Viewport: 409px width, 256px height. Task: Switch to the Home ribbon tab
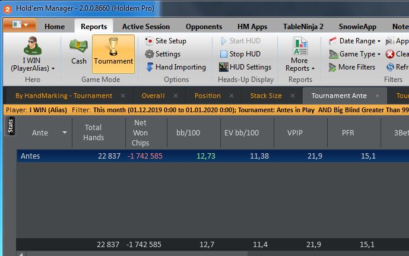pos(55,27)
